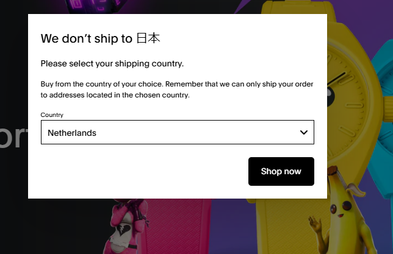Open the Country dropdown

(x=177, y=132)
